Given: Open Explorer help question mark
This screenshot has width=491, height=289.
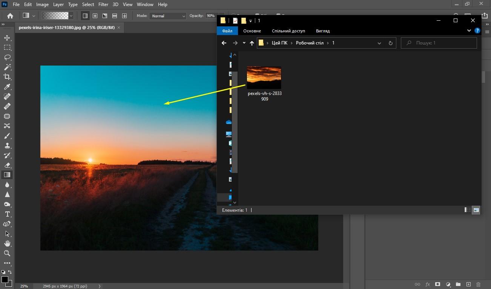Looking at the screenshot, I should [x=477, y=31].
